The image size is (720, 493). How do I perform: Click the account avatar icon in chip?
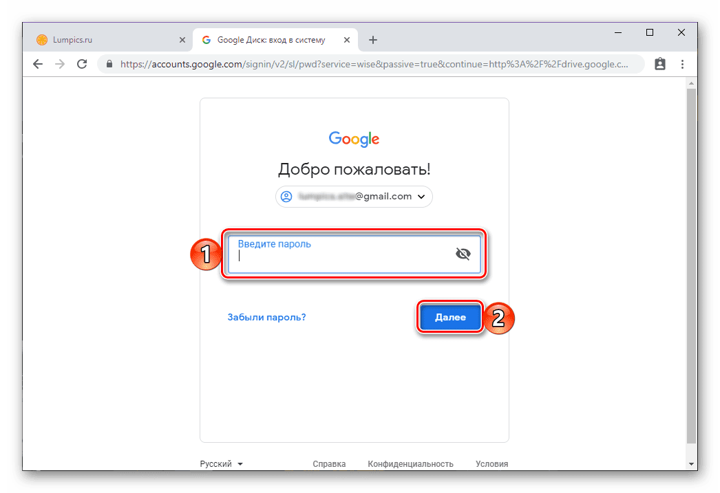point(286,197)
